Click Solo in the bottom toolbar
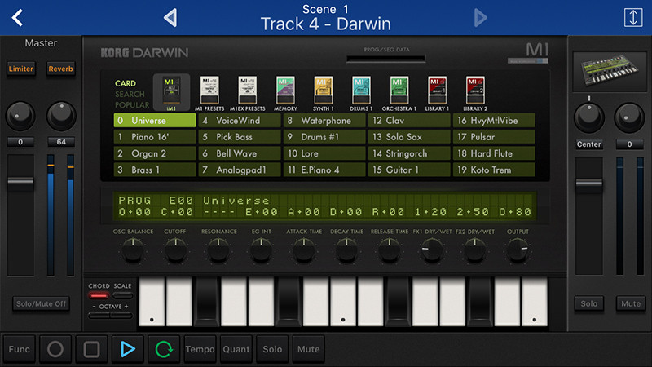 pyautogui.click(x=272, y=349)
